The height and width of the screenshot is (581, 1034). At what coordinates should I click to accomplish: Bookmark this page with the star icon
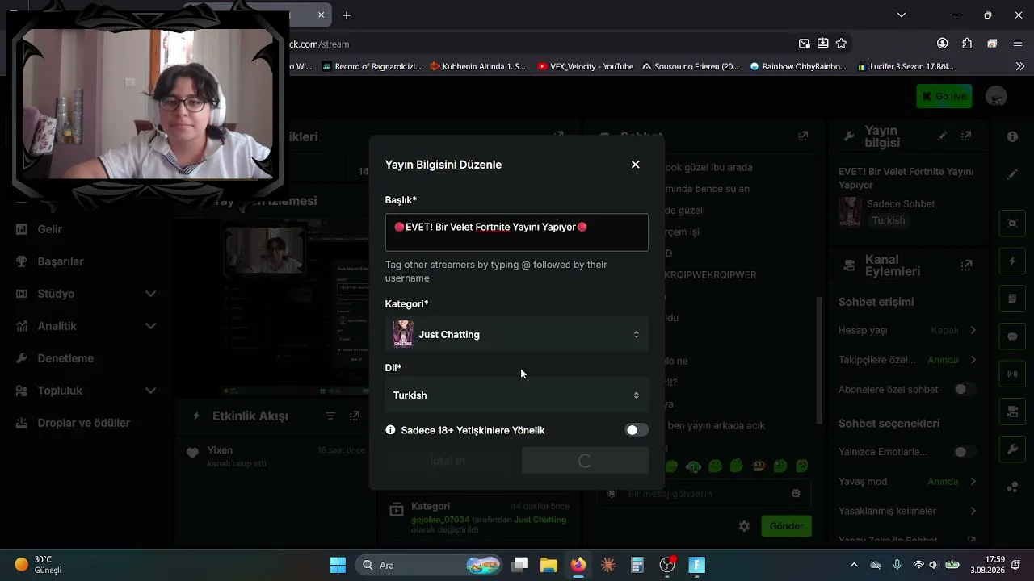pos(841,44)
